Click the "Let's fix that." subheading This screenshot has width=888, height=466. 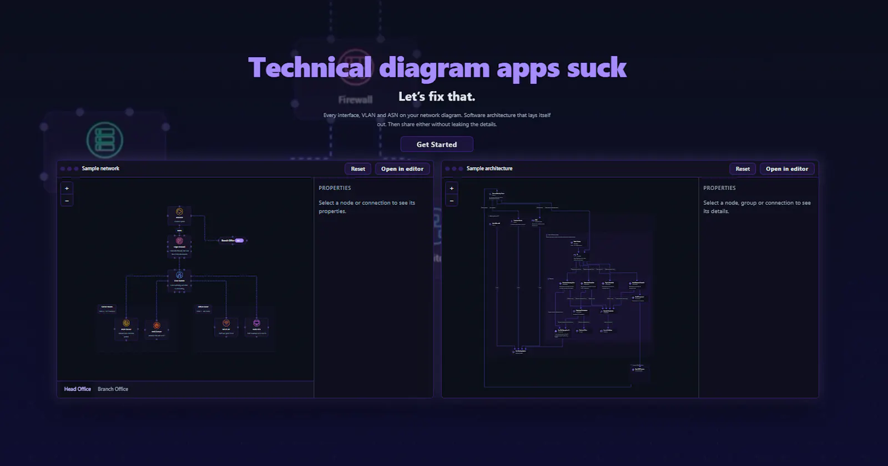(437, 97)
